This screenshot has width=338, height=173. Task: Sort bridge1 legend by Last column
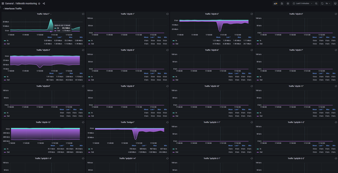coord(144,146)
